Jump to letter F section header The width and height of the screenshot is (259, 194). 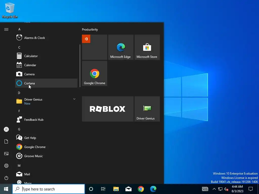(19, 111)
